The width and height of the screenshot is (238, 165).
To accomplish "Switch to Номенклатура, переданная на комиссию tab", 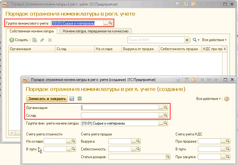I will (96, 31).
